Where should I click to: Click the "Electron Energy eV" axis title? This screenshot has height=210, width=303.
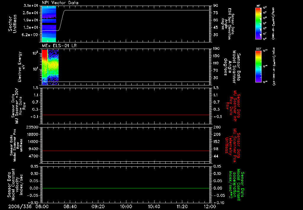pos(21,67)
